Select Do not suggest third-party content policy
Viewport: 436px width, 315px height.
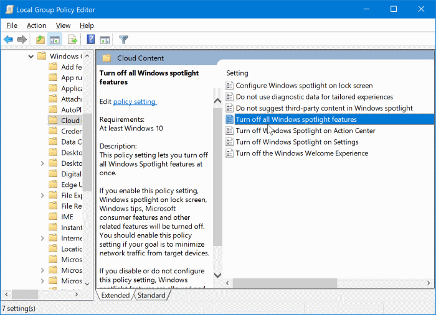click(x=325, y=108)
